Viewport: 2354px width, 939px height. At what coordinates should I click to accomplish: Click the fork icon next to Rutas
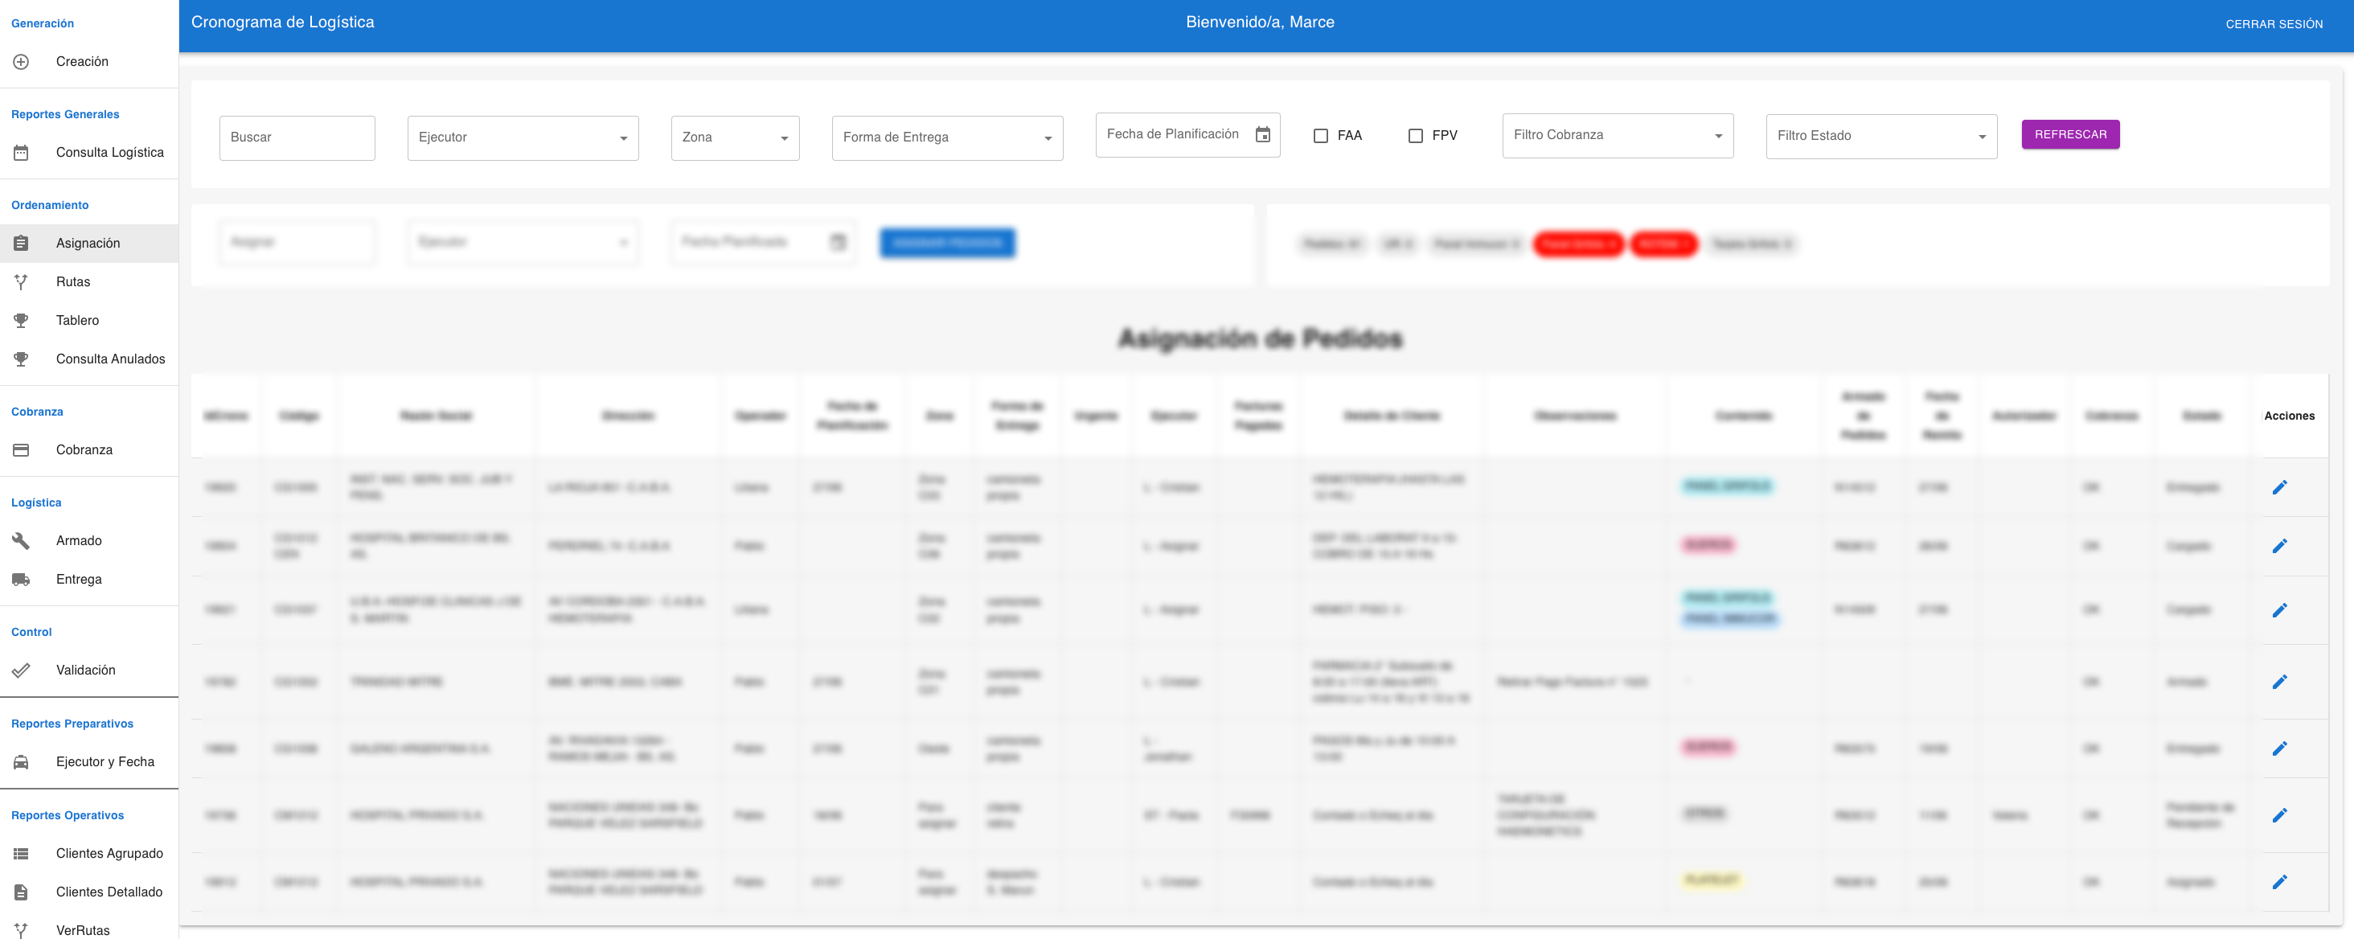tap(21, 282)
